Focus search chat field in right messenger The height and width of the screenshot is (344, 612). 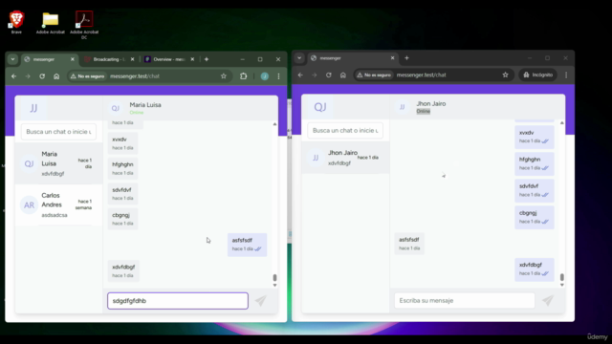pos(345,130)
